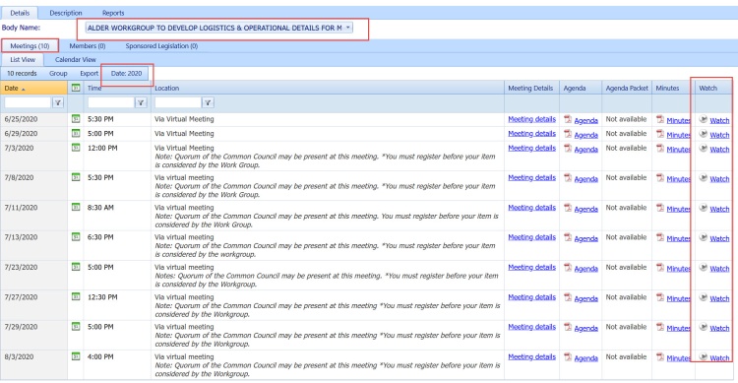This screenshot has height=383, width=738.
Task: Switch to List View tab
Action: 23,60
